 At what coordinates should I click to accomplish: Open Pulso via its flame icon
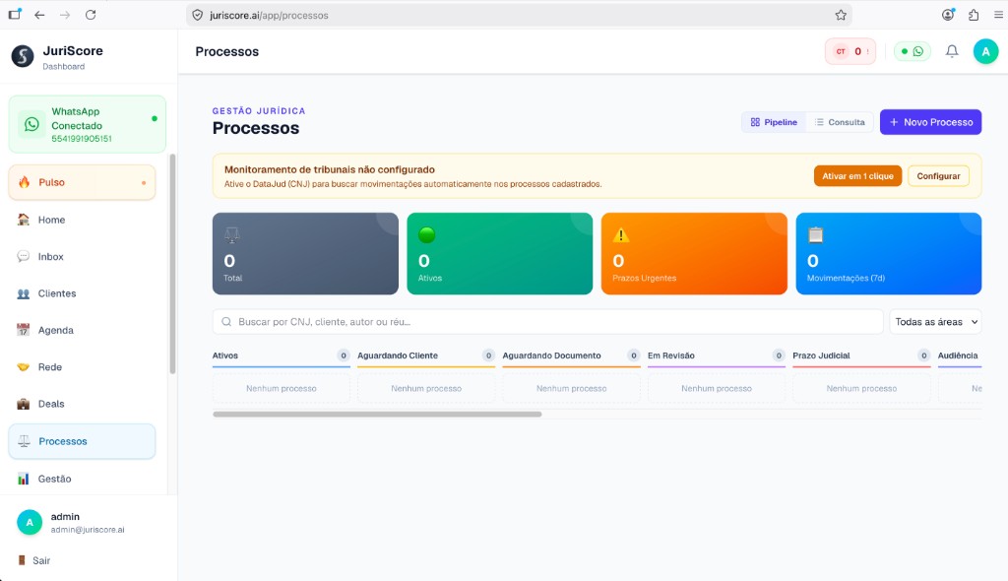click(24, 182)
